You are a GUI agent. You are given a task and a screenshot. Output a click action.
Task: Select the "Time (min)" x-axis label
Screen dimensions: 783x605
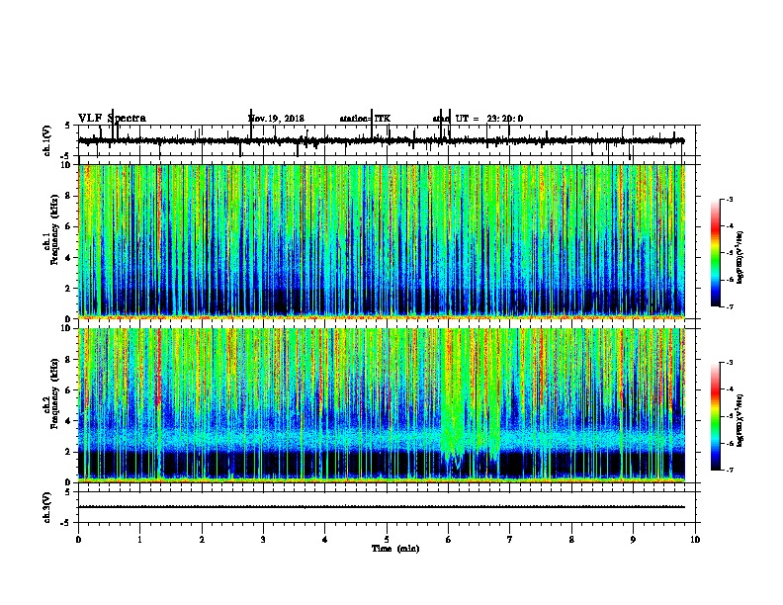click(x=395, y=549)
